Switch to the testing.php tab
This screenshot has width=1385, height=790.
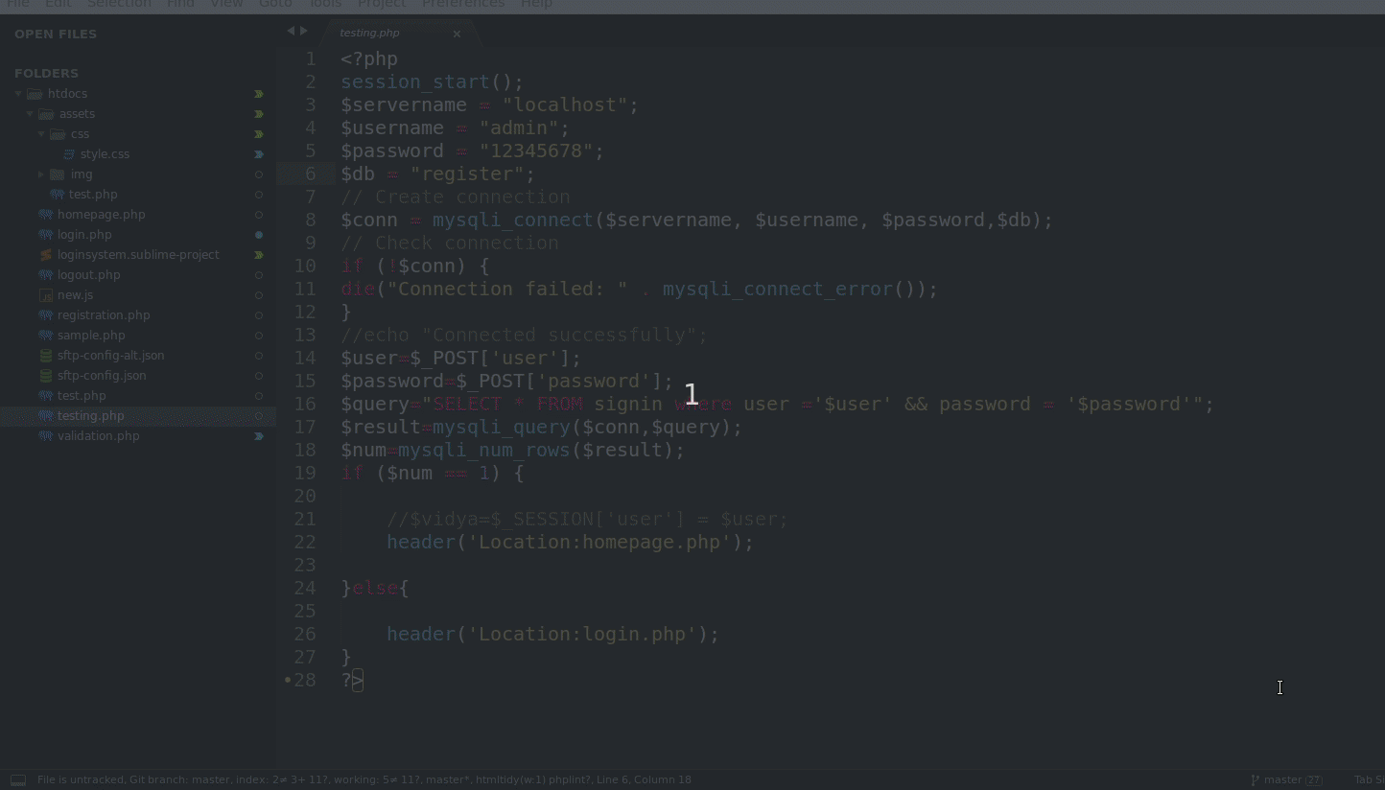[x=370, y=33]
